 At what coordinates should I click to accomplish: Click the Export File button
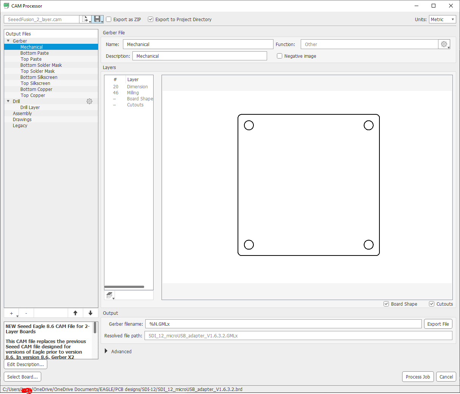pos(438,324)
